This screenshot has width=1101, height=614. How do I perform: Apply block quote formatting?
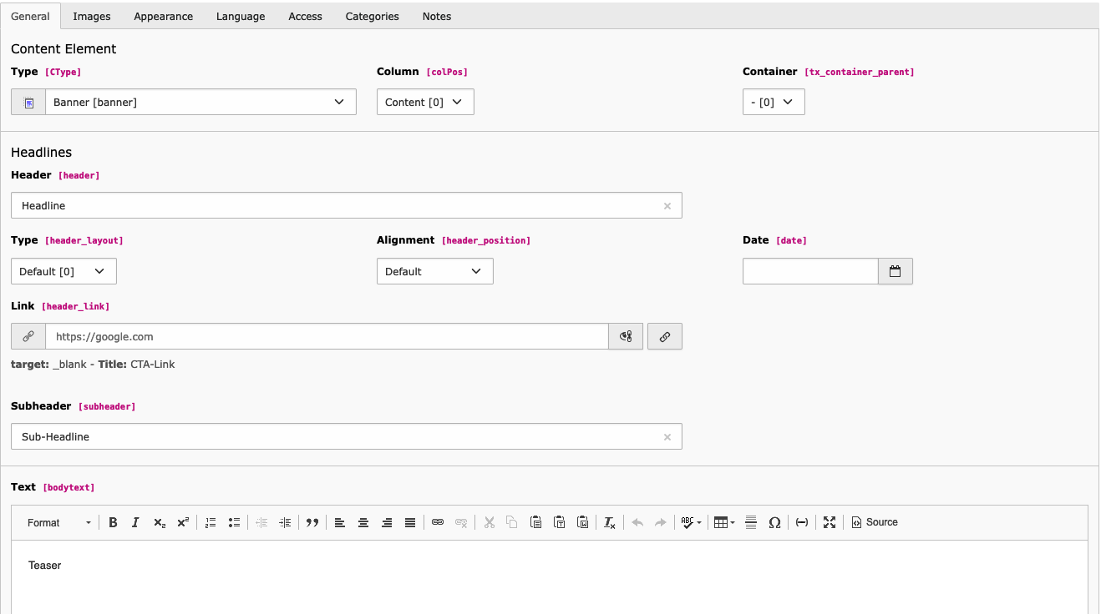312,522
